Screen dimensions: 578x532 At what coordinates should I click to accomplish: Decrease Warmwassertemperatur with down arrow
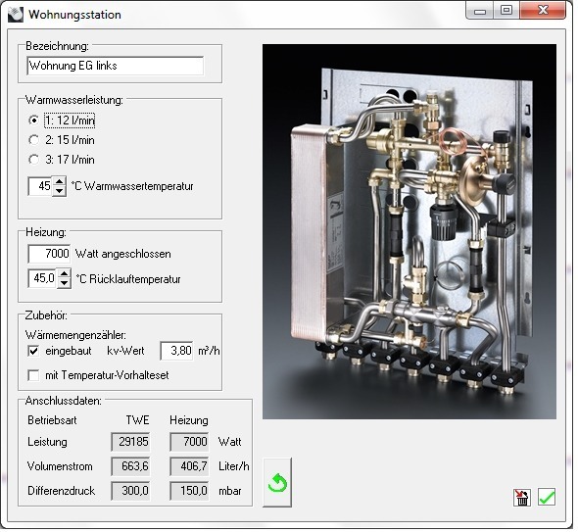coord(59,191)
